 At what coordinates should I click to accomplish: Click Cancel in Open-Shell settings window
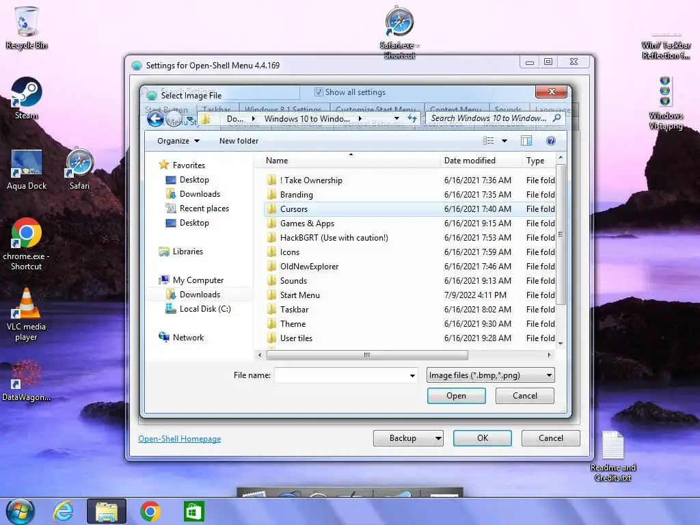coord(550,438)
